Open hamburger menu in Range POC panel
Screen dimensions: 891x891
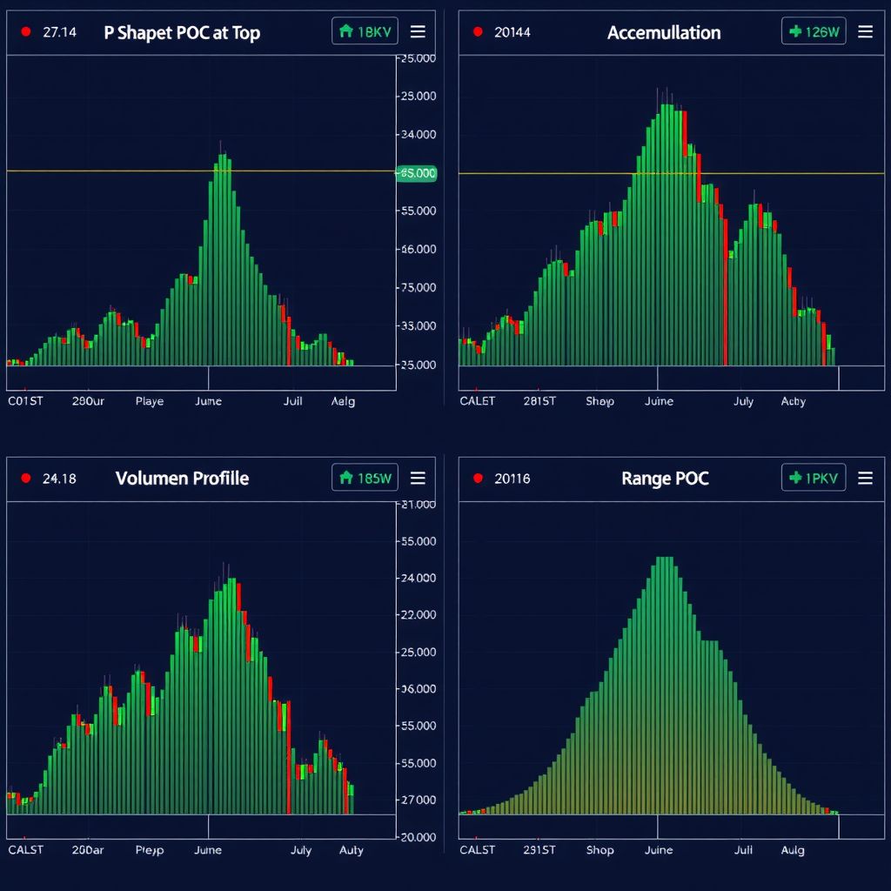click(865, 478)
